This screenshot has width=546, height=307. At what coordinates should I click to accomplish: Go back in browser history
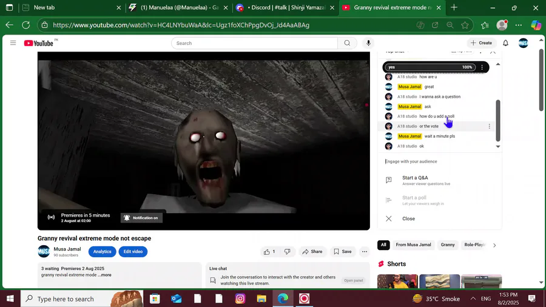tap(9, 25)
